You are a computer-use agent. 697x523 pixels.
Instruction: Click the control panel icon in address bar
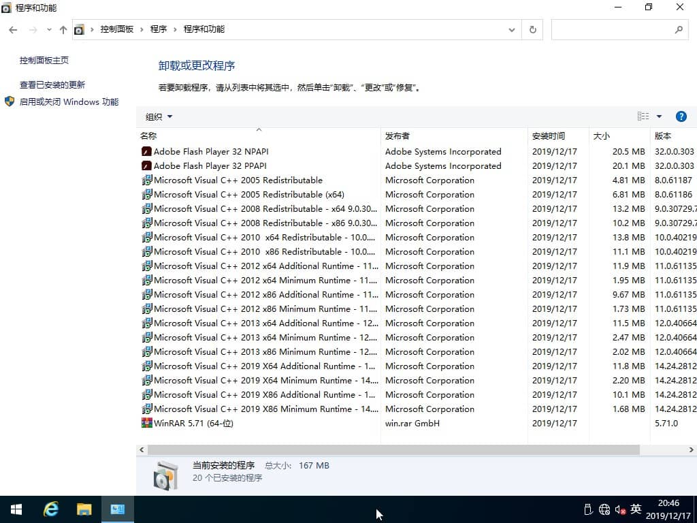[x=79, y=30]
